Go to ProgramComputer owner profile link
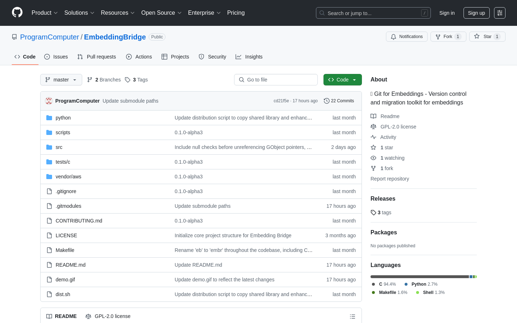 click(x=50, y=37)
